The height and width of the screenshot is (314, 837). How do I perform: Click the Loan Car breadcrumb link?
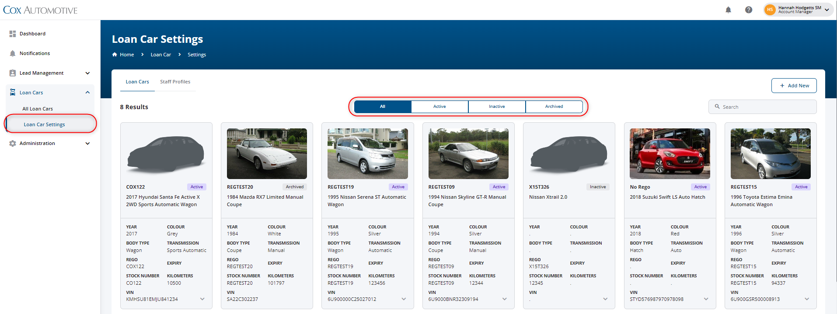[x=160, y=55]
